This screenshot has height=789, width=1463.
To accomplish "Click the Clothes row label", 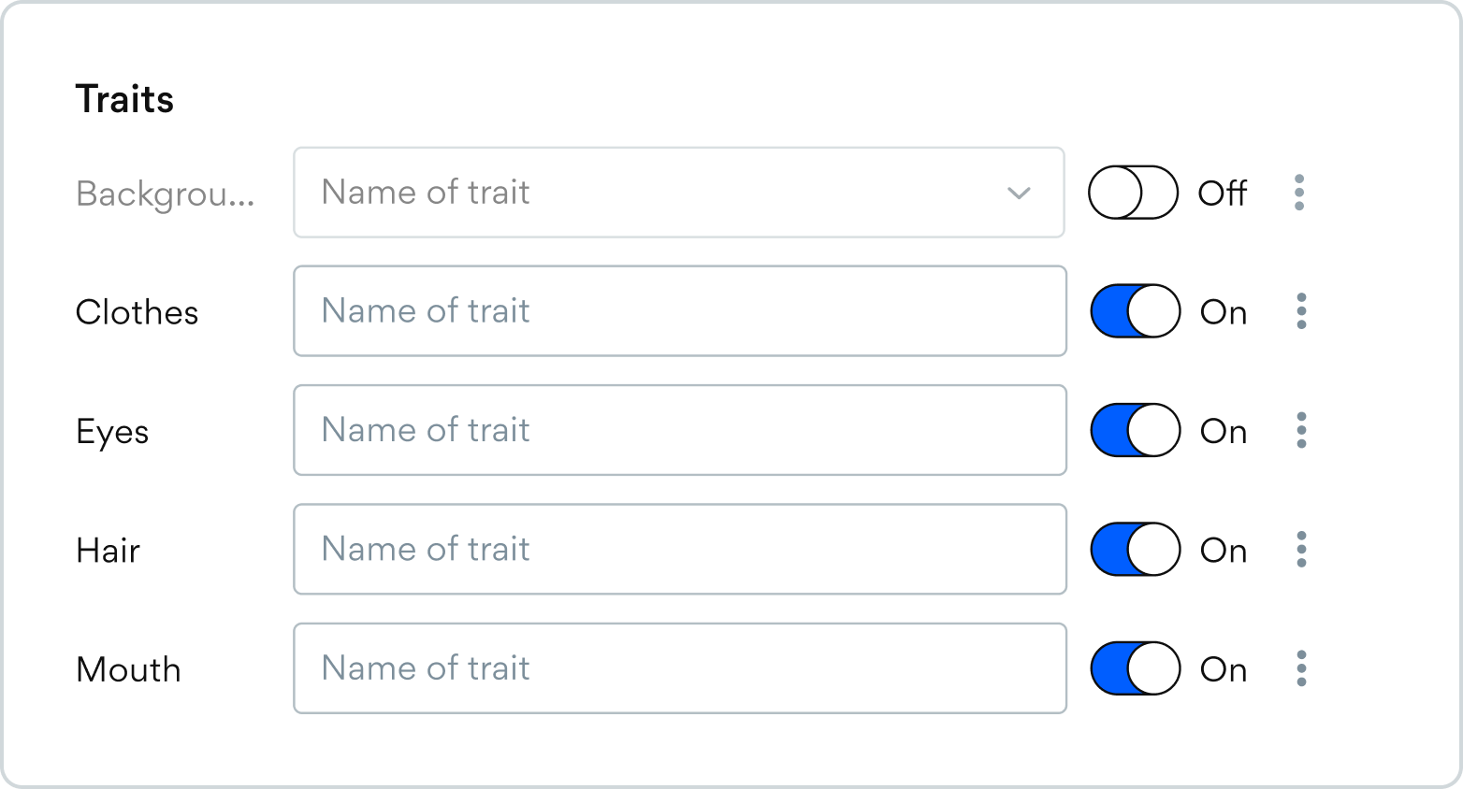I will pos(137,312).
